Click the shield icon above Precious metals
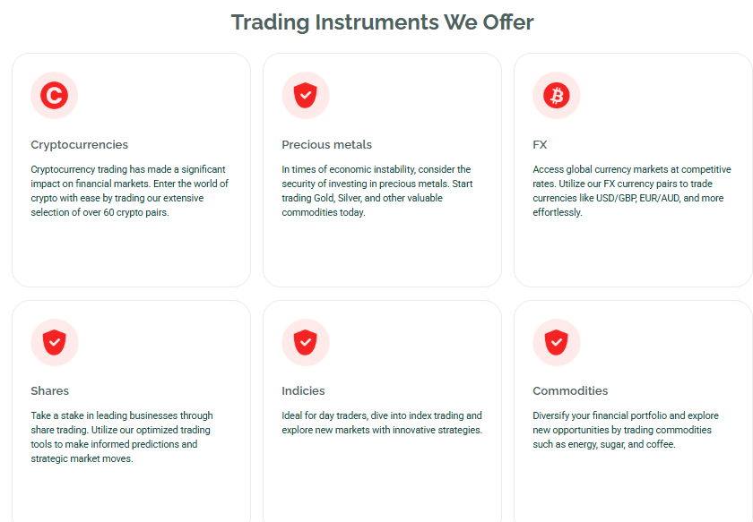Viewport: 753px width, 522px height. pyautogui.click(x=305, y=95)
